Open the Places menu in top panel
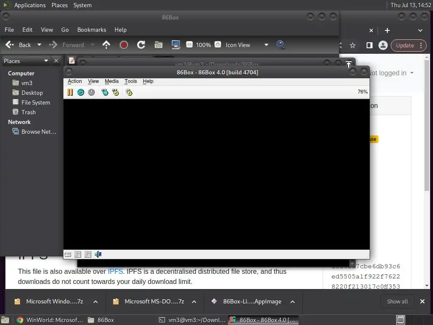 click(x=60, y=5)
